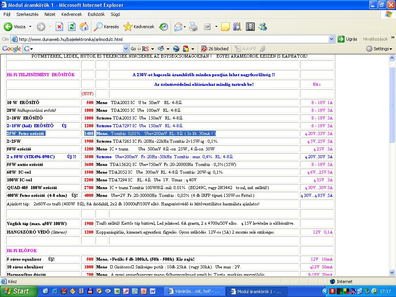Image resolution: width=396 pixels, height=297 pixels.
Task: Click the Start button on the taskbar
Action: tap(16, 291)
